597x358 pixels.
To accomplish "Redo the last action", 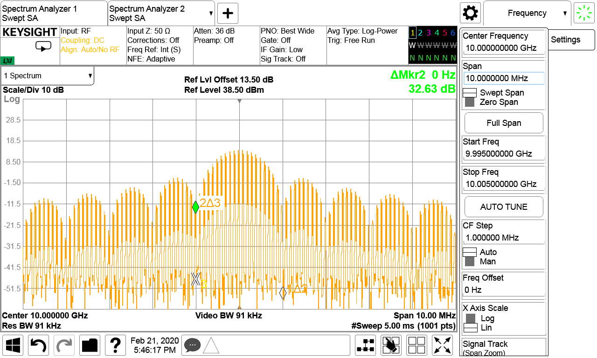I will point(64,345).
